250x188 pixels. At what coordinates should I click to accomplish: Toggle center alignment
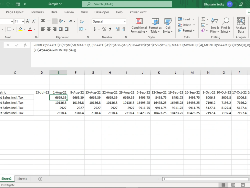tap(49, 29)
